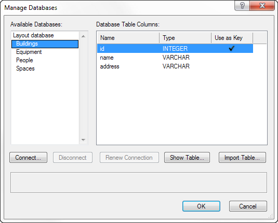Screen dimensions: 278x223
Task: Enable Use as Key for name column
Action: coord(232,58)
